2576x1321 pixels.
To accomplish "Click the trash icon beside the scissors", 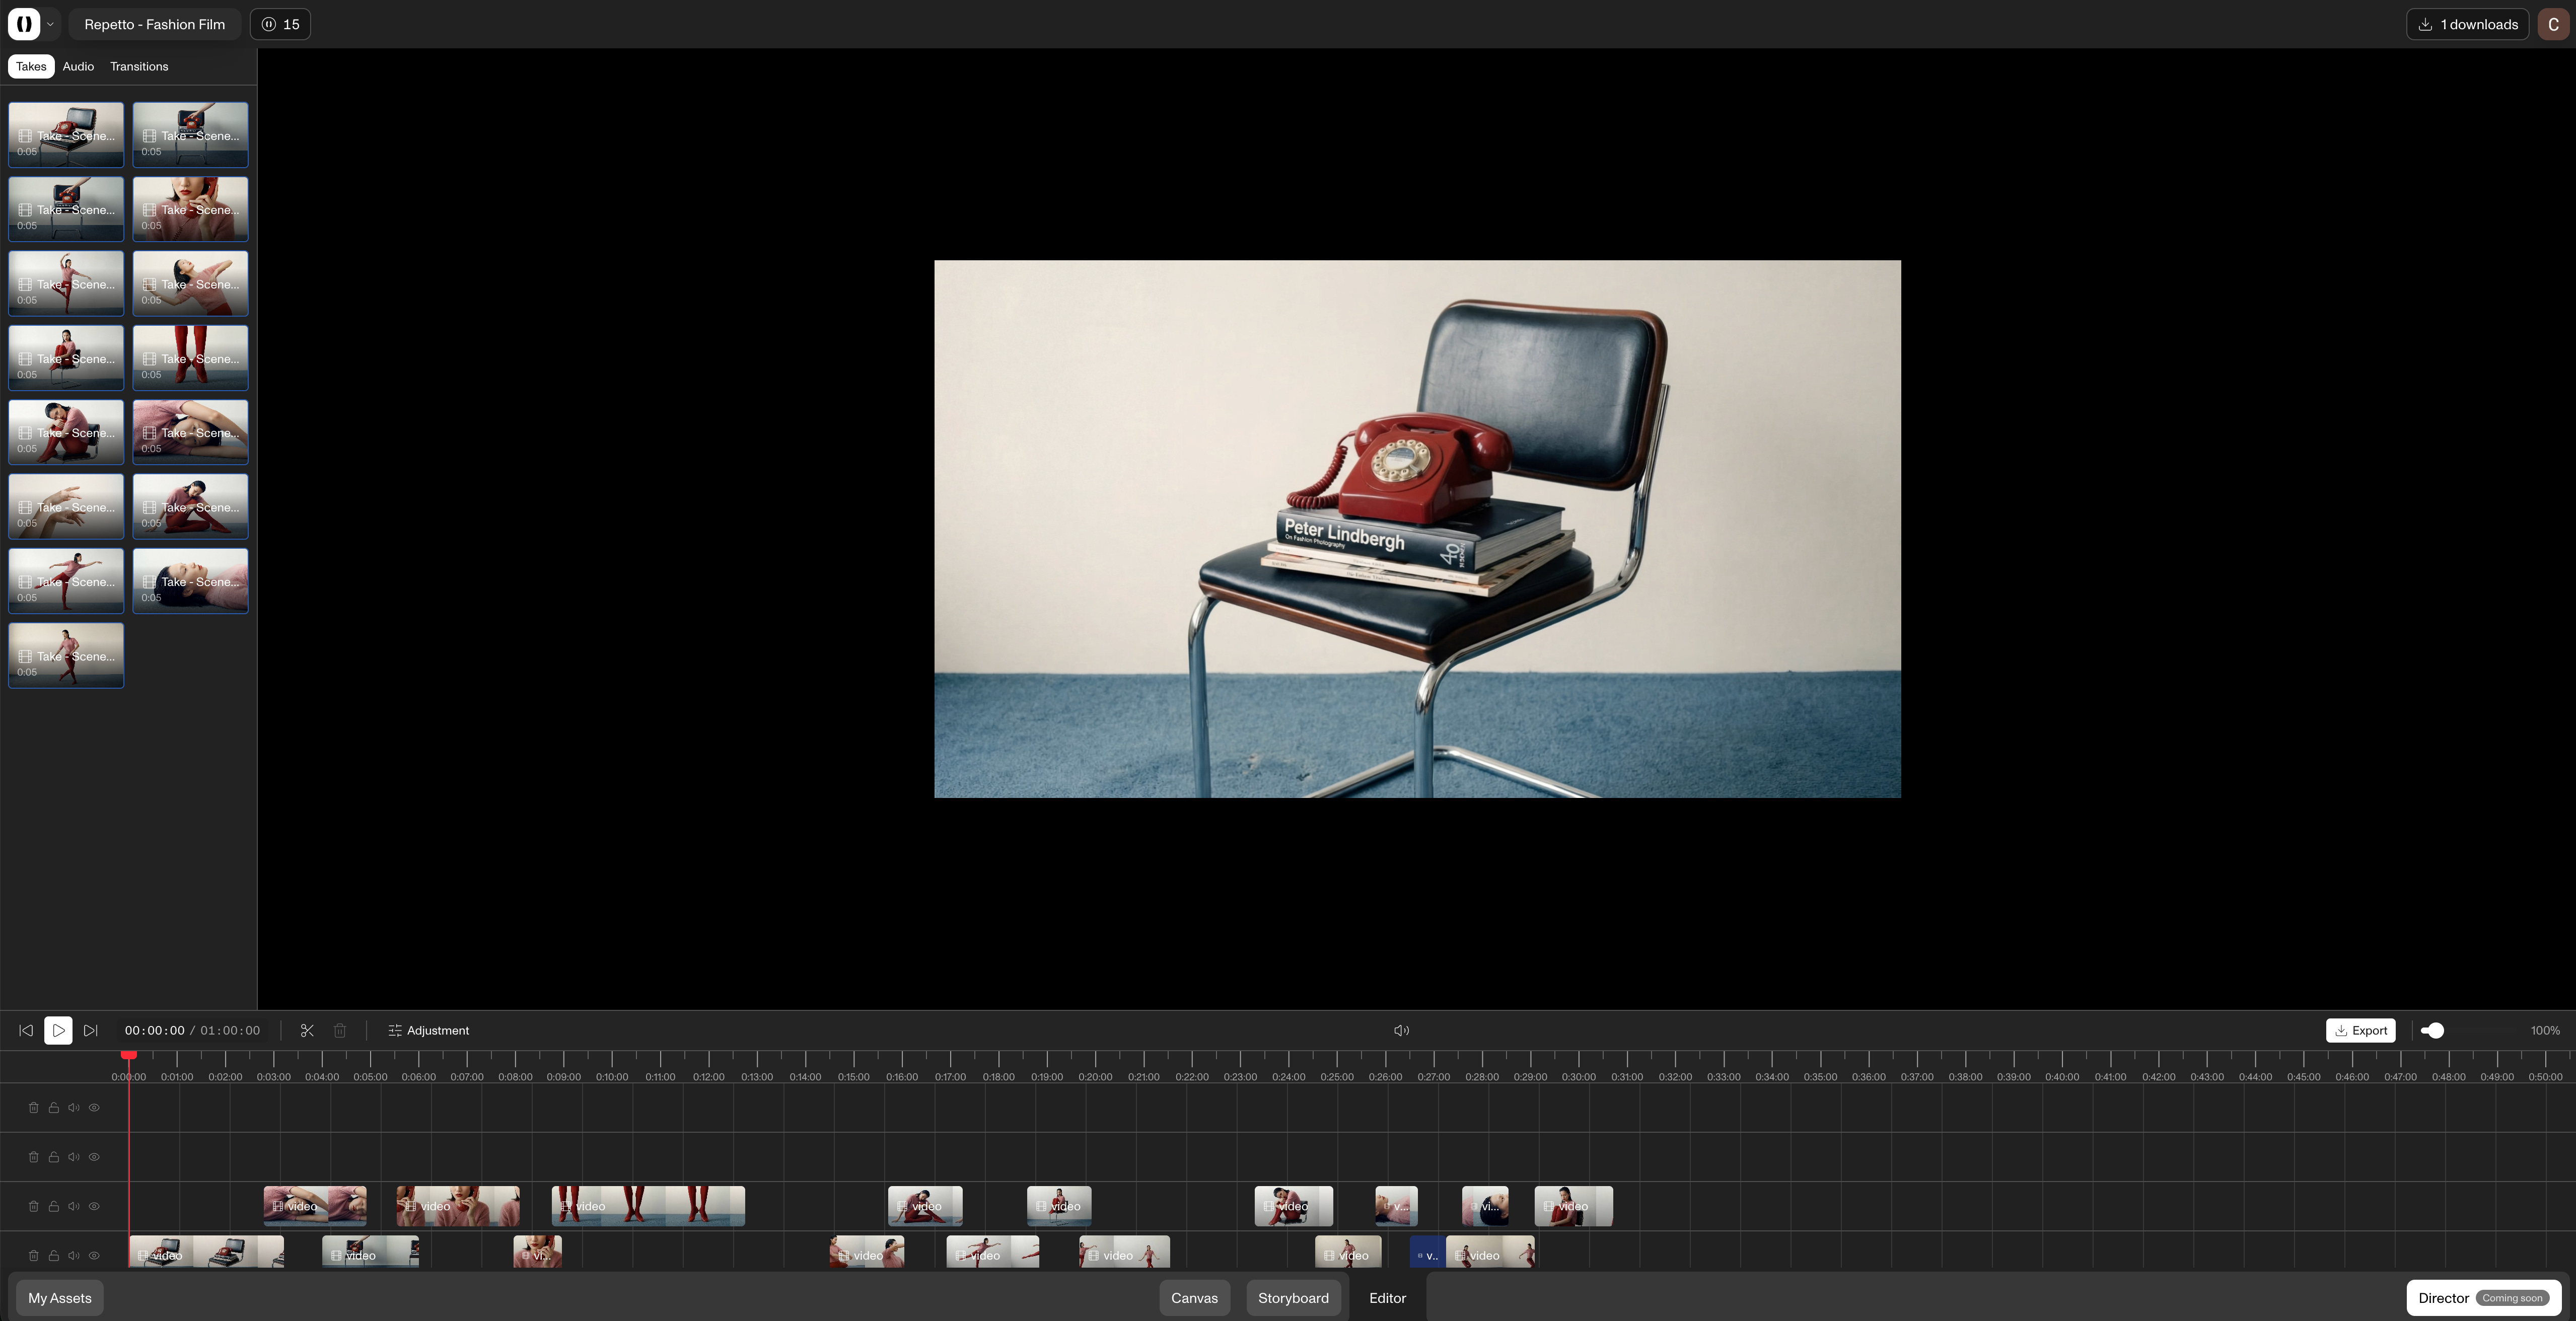I will coord(340,1030).
